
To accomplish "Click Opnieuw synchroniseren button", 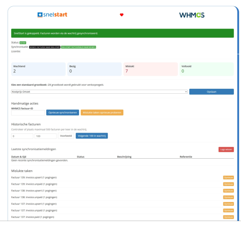I will (62, 112).
